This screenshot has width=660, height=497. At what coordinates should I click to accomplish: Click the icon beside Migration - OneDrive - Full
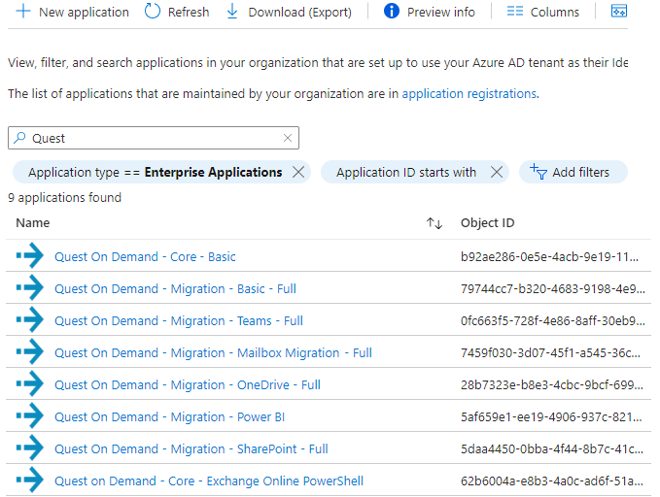point(30,385)
